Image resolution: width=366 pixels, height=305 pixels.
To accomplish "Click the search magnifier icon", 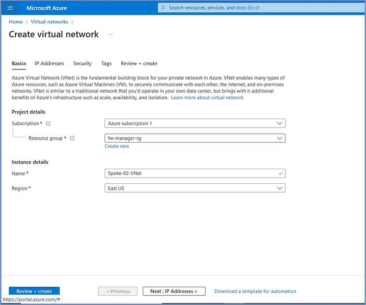I will pyautogui.click(x=163, y=8).
